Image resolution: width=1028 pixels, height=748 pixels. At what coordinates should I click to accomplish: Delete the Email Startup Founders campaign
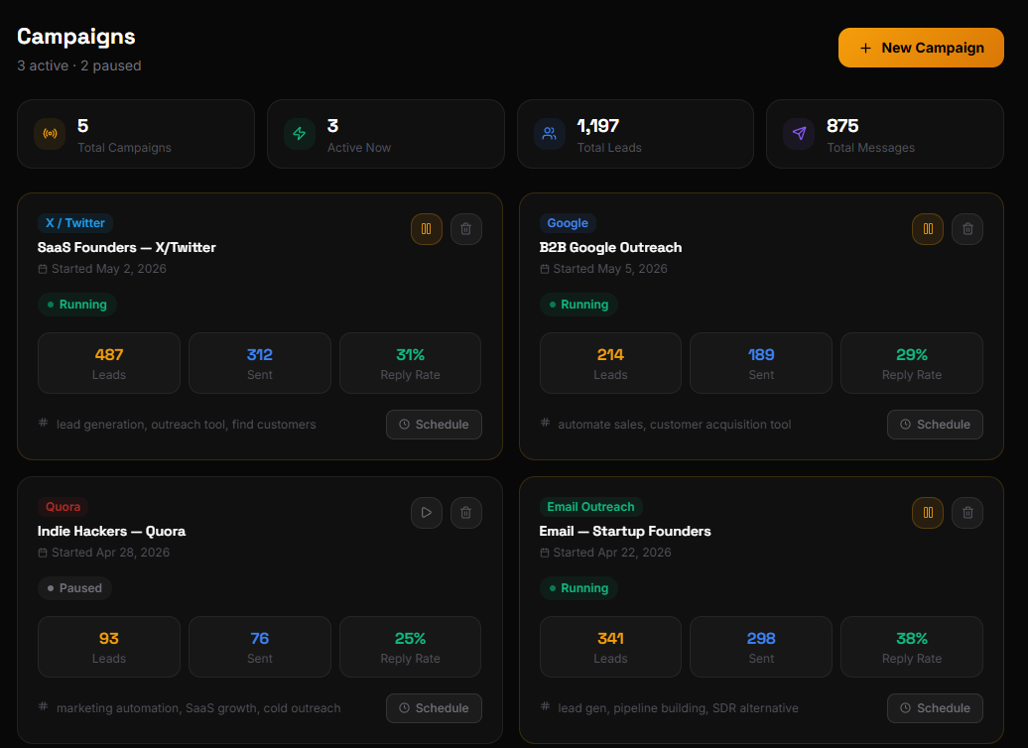point(967,513)
